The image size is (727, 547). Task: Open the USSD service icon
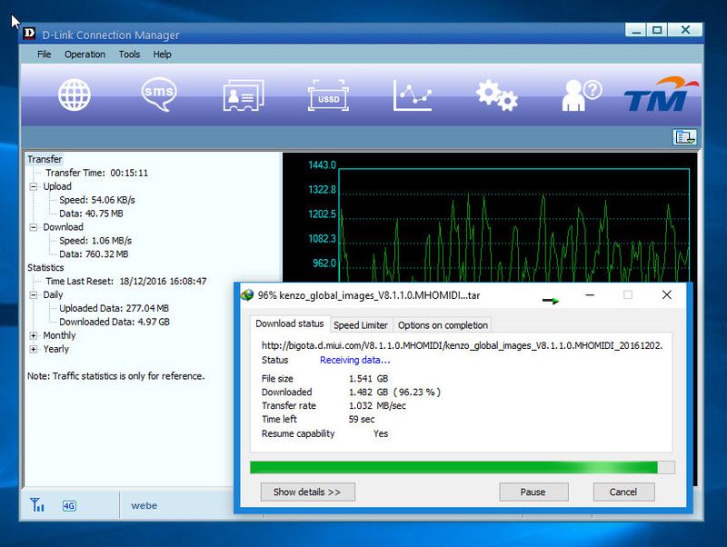pos(327,95)
